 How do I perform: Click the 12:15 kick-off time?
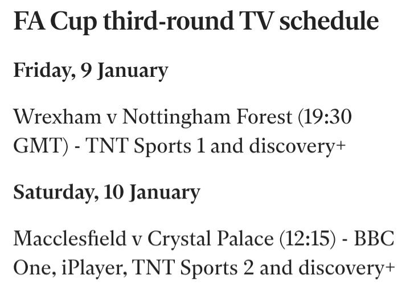click(307, 238)
